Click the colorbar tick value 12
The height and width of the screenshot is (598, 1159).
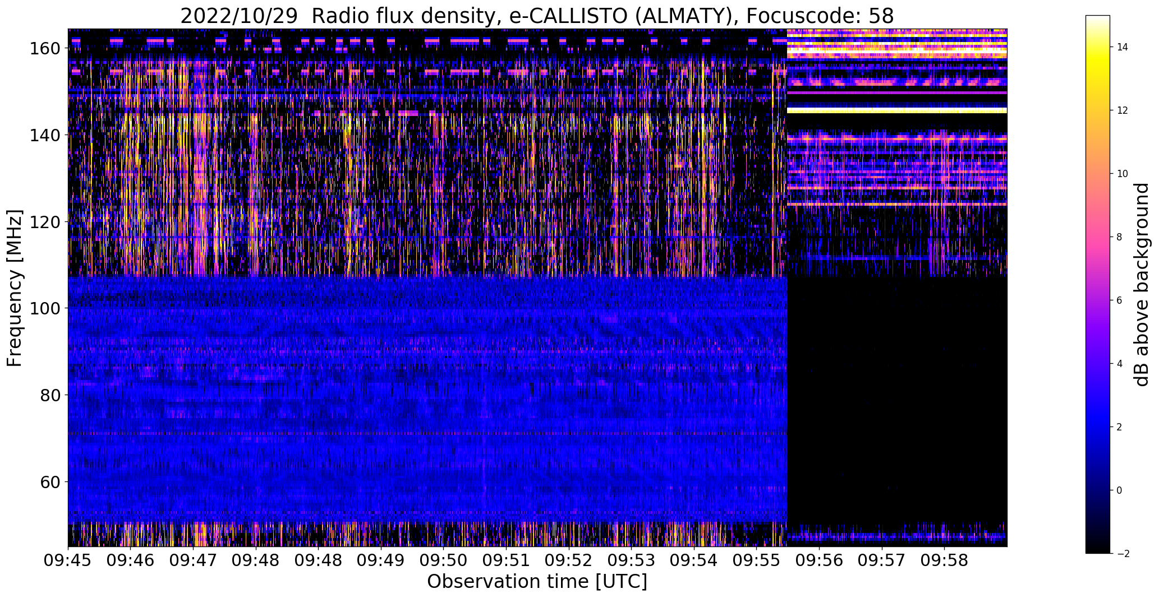[x=1123, y=110]
